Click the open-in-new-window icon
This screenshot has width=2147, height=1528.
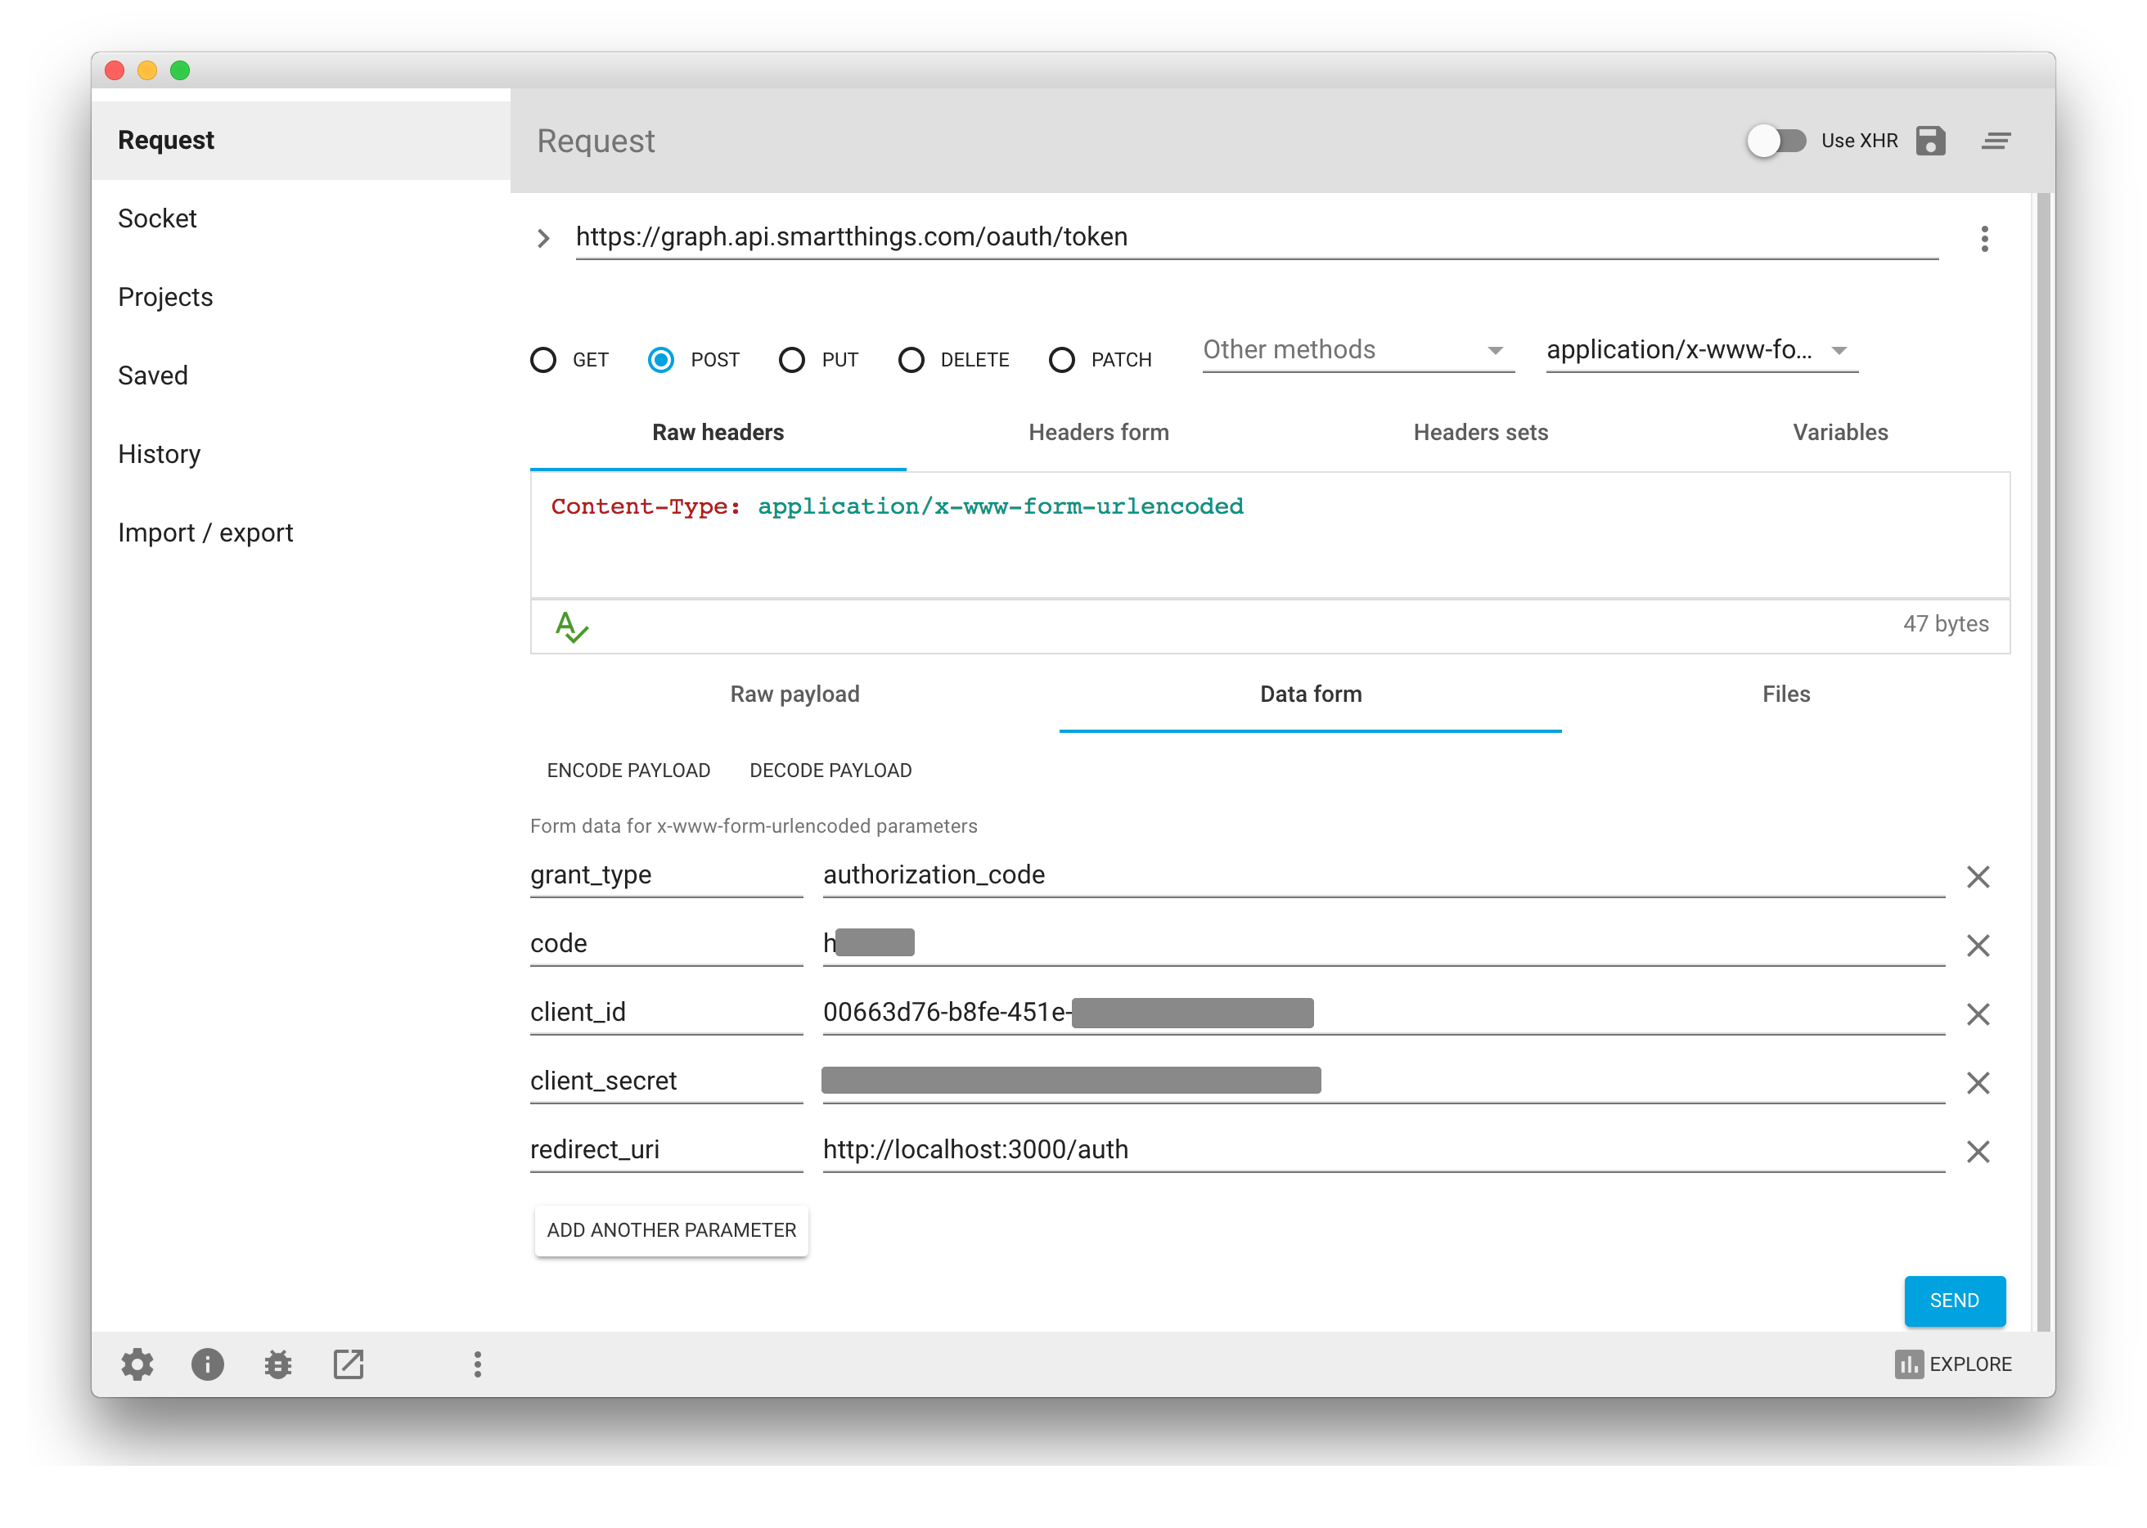tap(349, 1364)
